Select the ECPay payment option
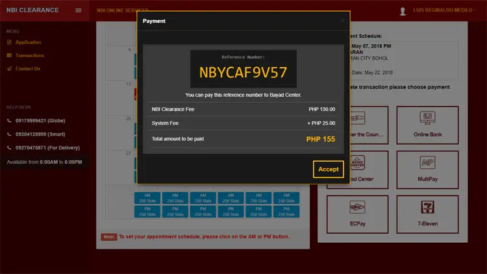The width and height of the screenshot is (487, 274). click(x=357, y=214)
